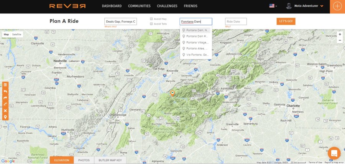This screenshot has height=164, width=345.
Task: Enable the Avoid Hwy checkbox
Action: (x=152, y=18)
